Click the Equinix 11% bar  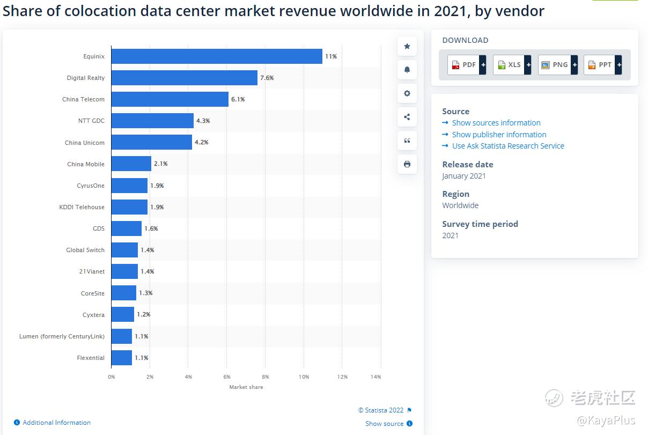[217, 56]
